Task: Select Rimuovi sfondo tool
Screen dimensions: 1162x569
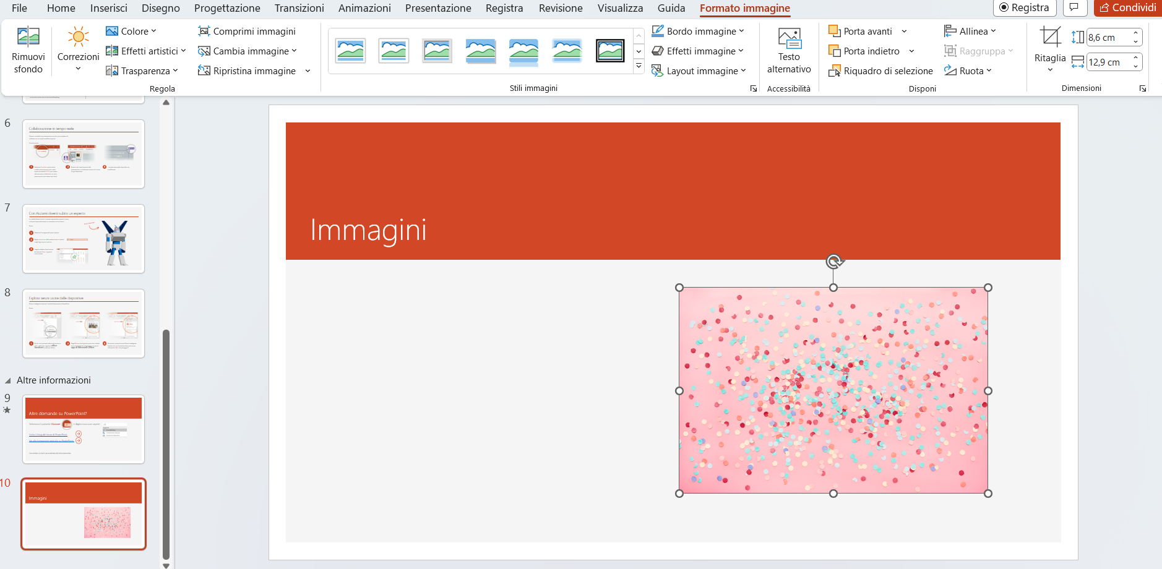Action: click(28, 49)
